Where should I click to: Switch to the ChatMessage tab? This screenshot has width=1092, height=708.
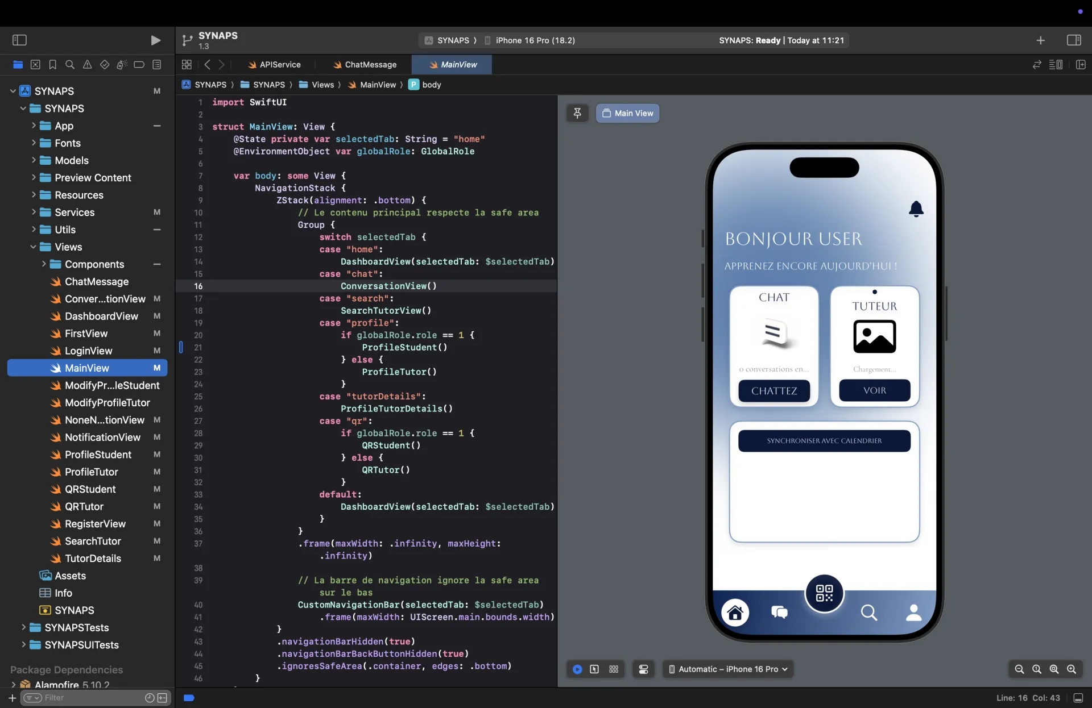pos(365,64)
